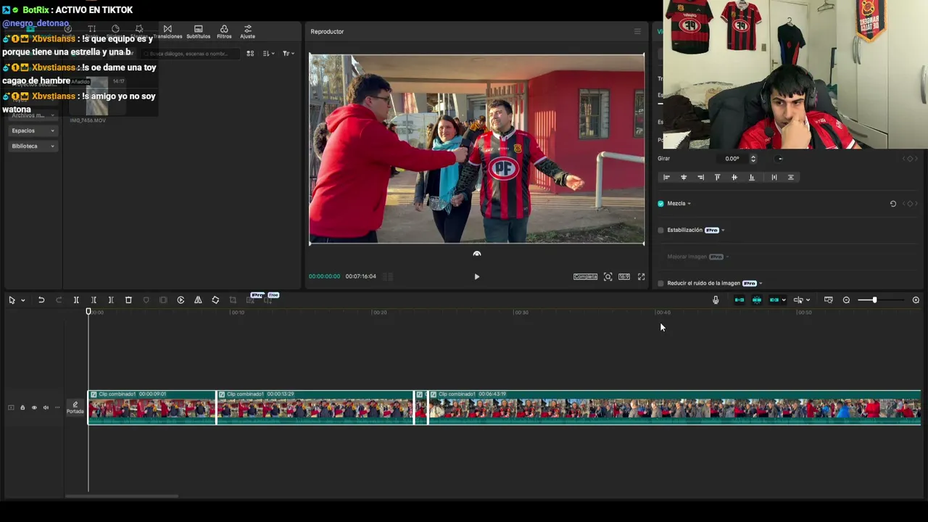Toggle the second teal timeline button
This screenshot has width=928, height=522.
click(757, 300)
